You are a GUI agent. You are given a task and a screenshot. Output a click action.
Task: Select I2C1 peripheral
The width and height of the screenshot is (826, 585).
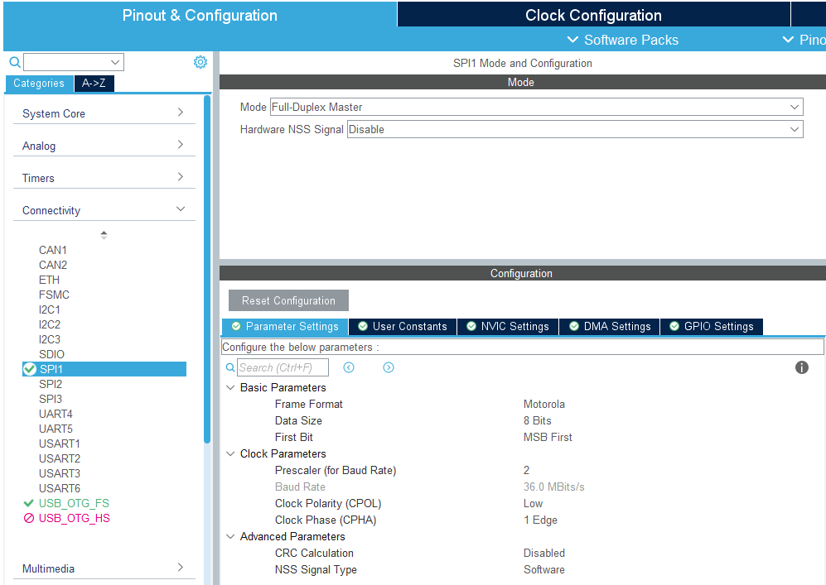(x=50, y=309)
